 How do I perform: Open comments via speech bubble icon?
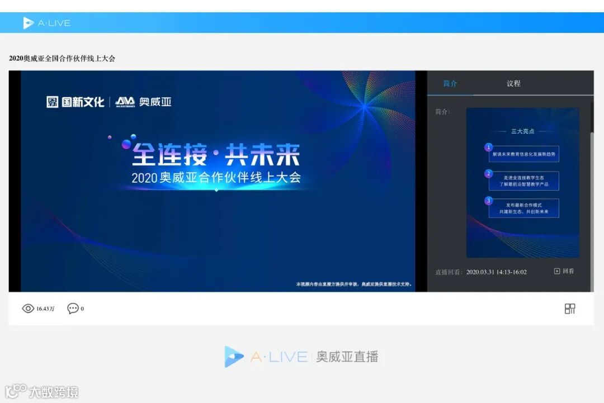point(73,309)
